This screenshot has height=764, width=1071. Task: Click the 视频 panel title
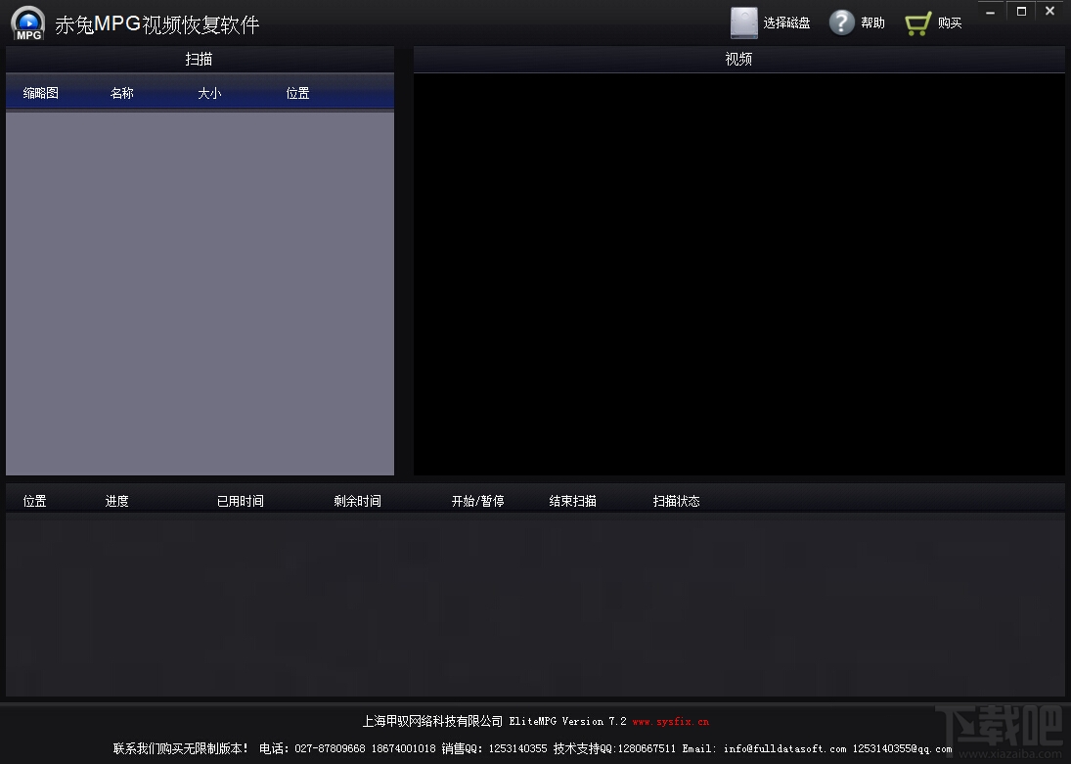[x=738, y=60]
